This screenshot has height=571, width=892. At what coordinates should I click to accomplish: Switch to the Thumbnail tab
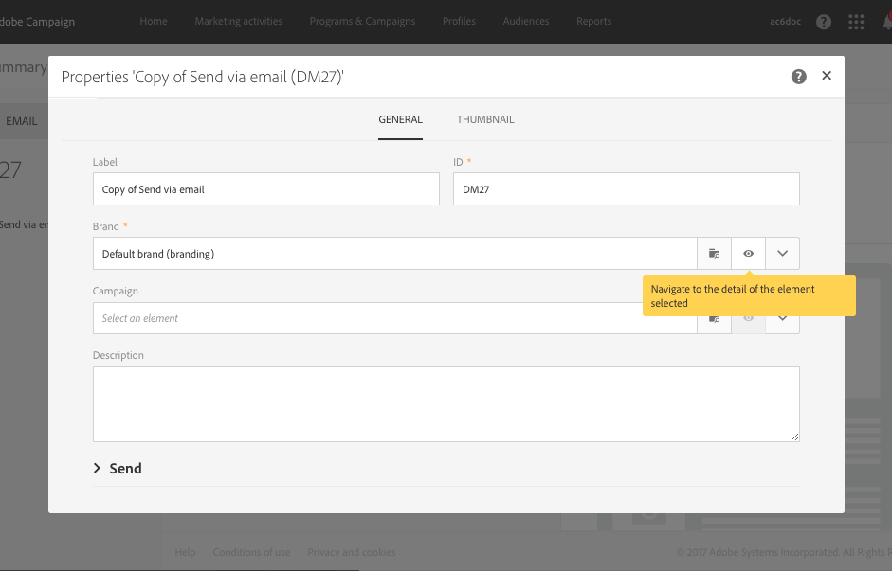tap(485, 120)
